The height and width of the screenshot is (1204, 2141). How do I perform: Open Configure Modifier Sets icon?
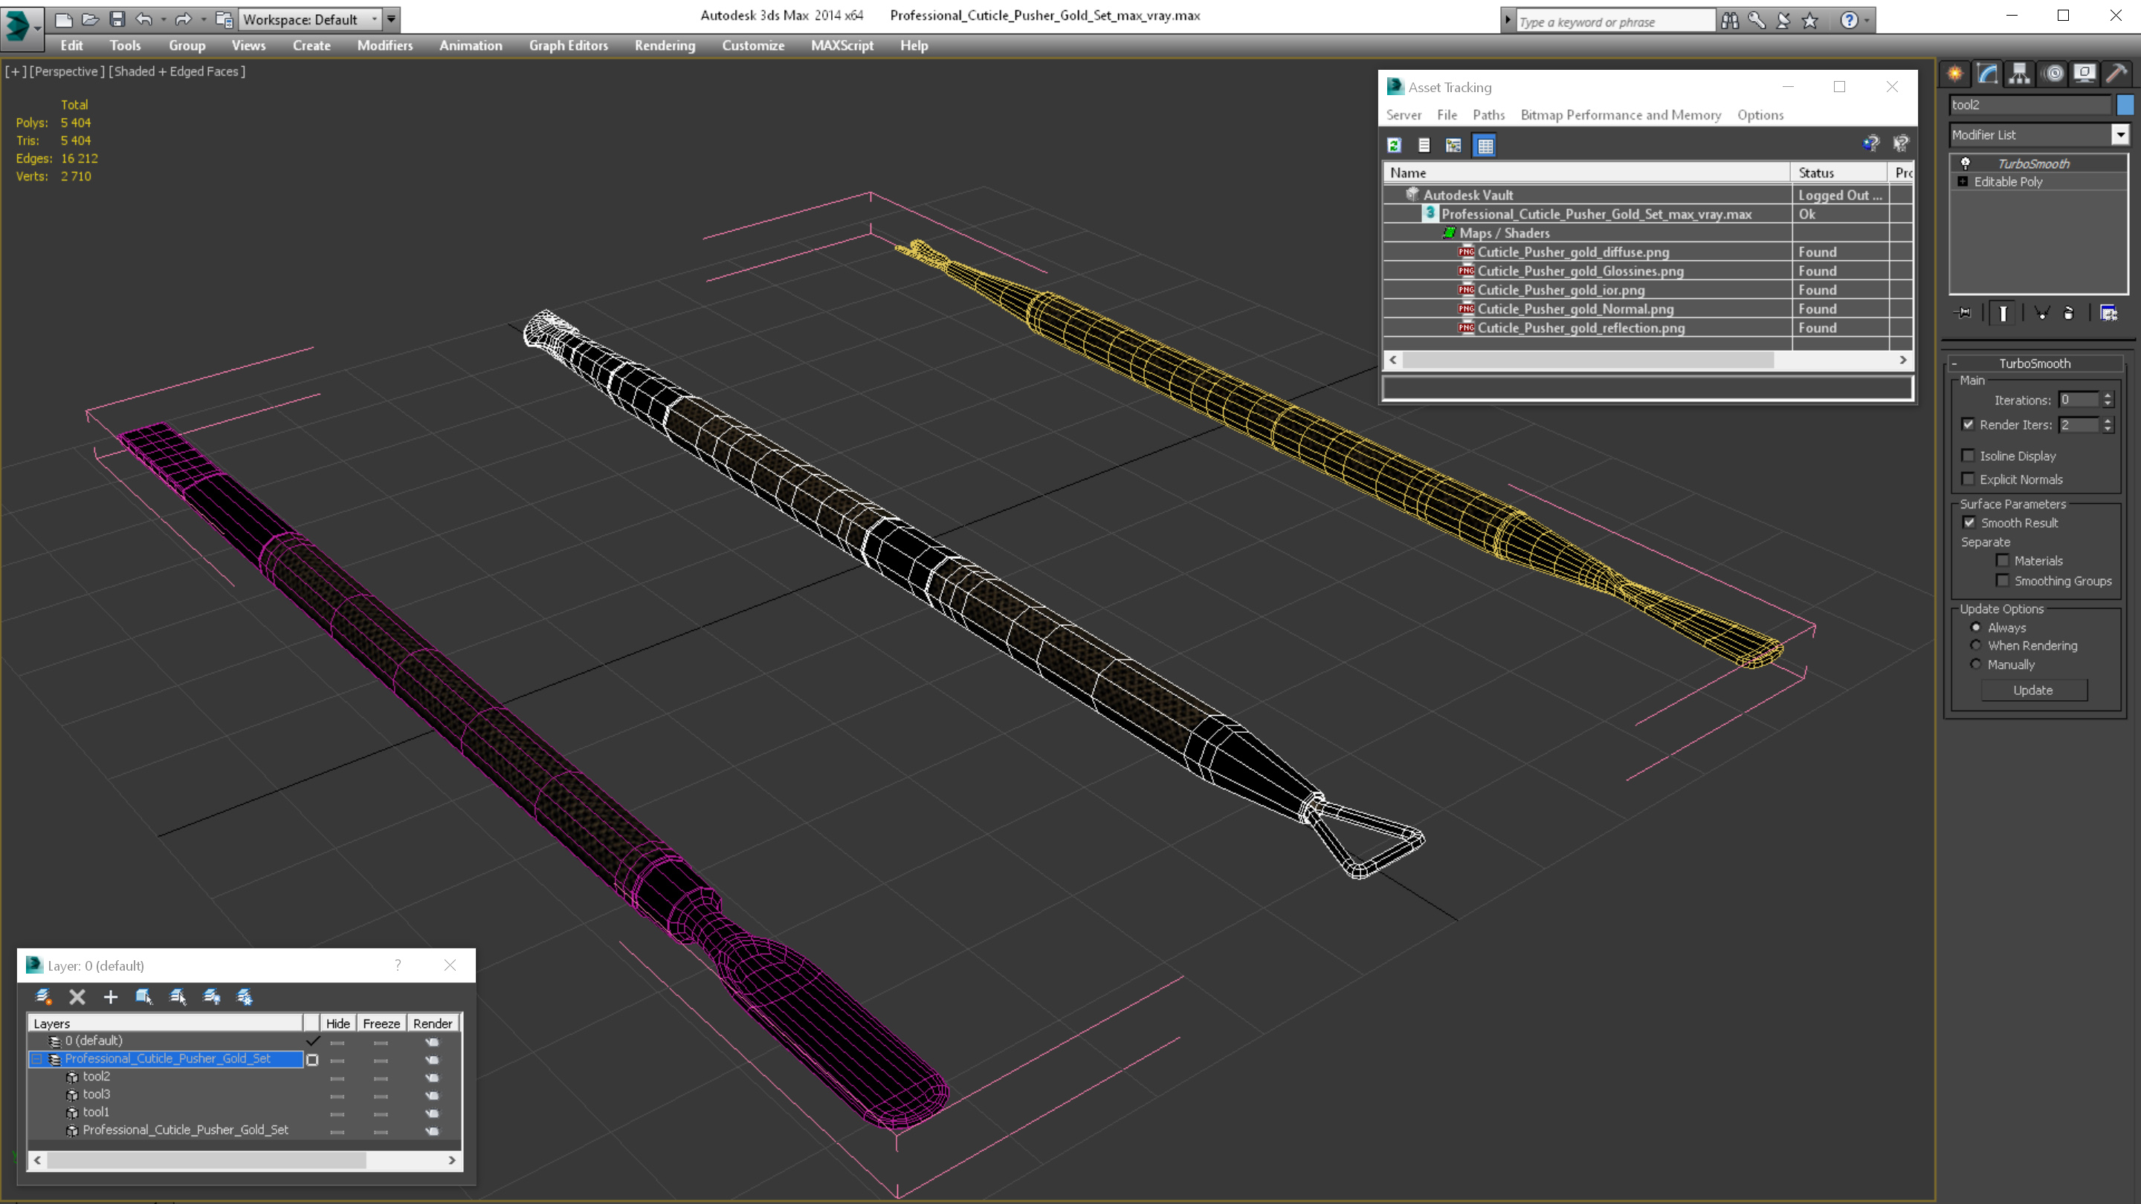point(2108,313)
